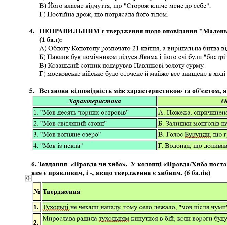Click the 'Встанови відповідність' question 5 heading
Screen dimensions: 227x225
point(130,91)
